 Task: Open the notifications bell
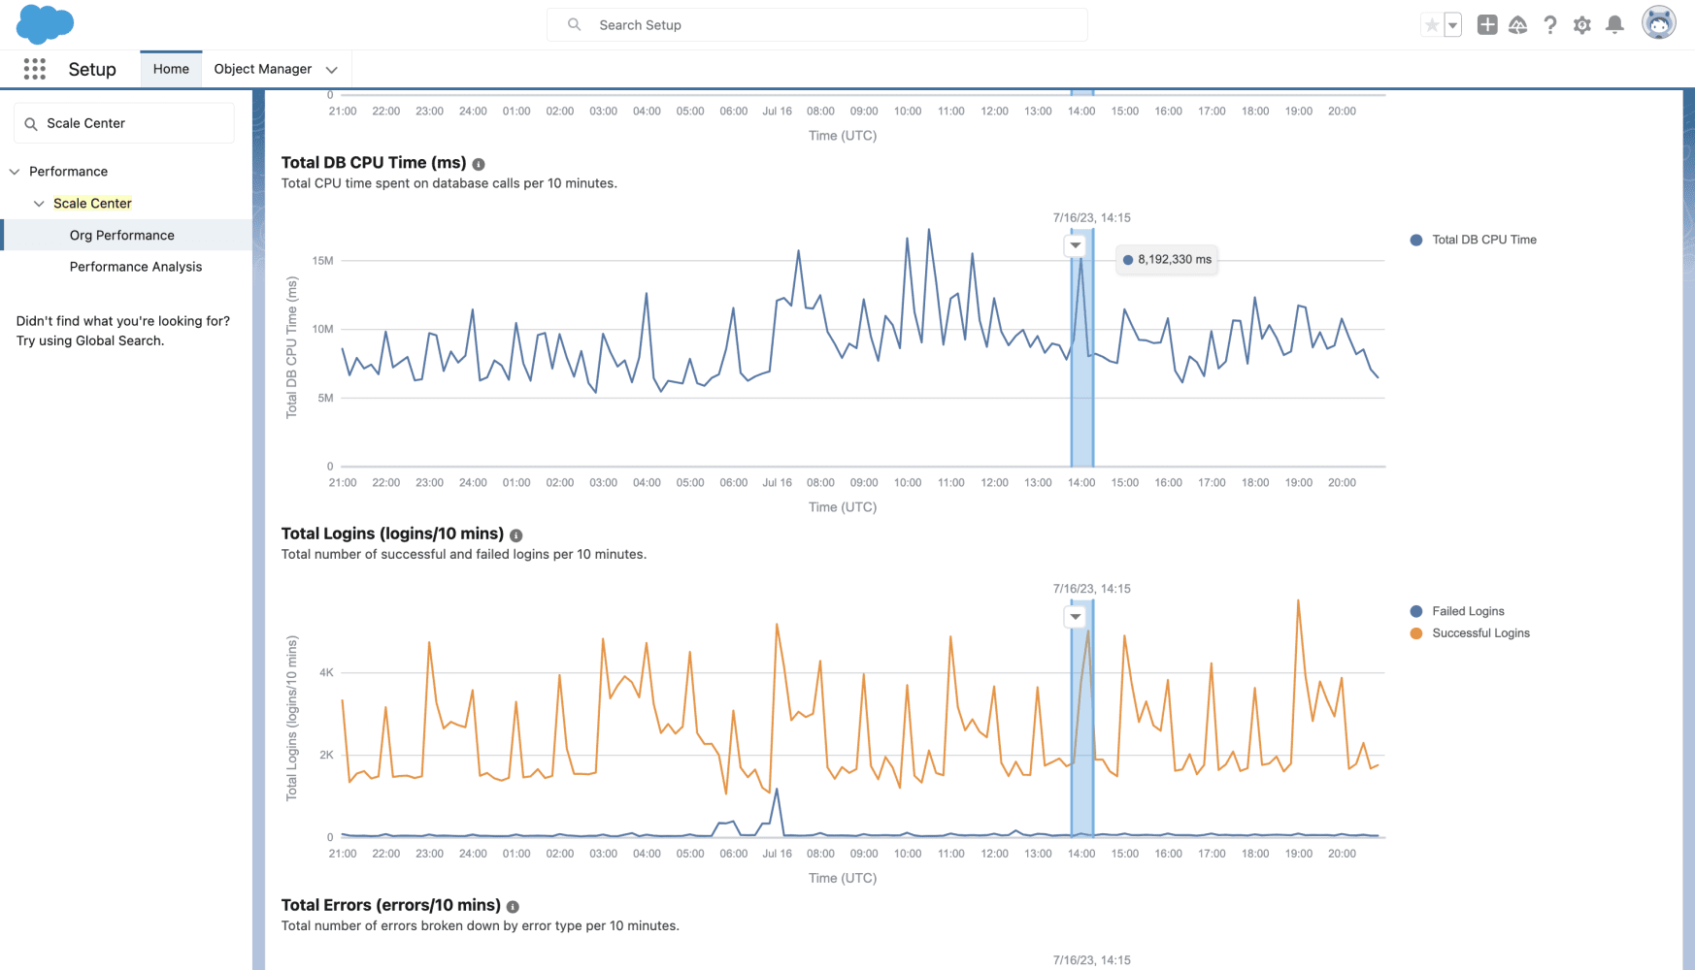pos(1614,25)
